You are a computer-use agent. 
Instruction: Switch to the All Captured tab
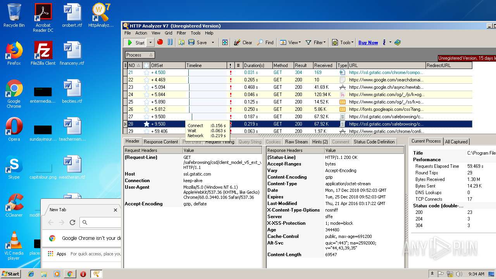[456, 142]
